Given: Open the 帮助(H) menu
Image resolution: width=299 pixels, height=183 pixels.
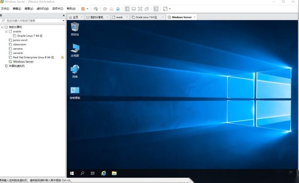Looking at the screenshot, I should (x=71, y=9).
